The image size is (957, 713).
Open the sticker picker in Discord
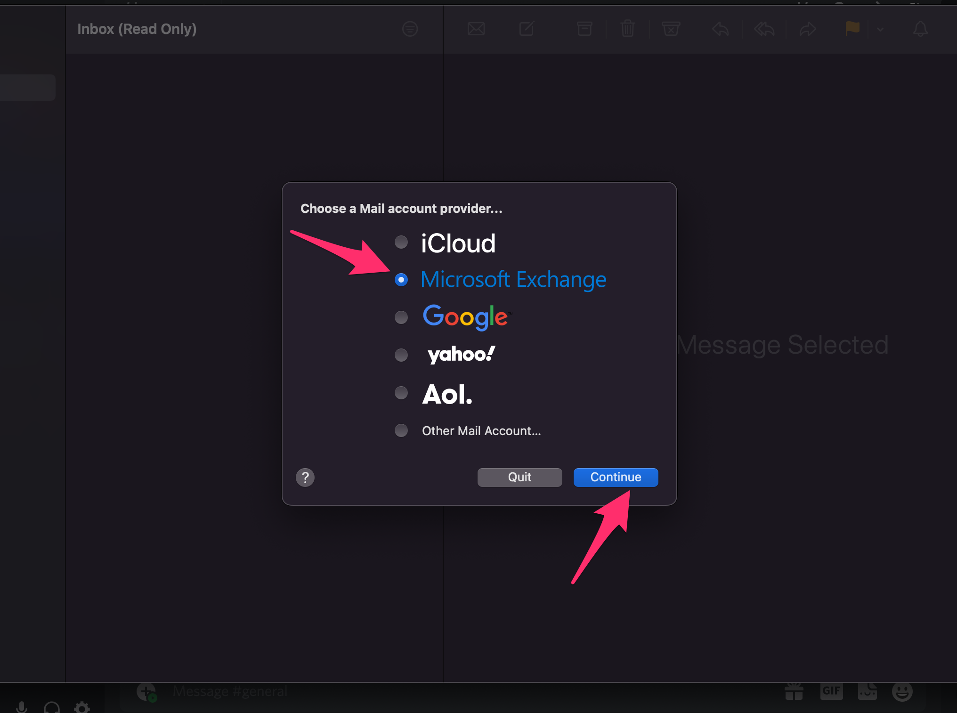(x=867, y=692)
